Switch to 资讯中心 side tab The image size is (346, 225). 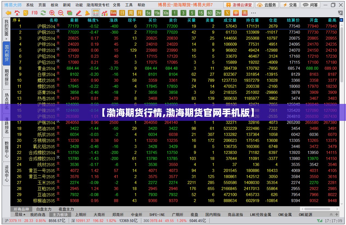(6, 174)
